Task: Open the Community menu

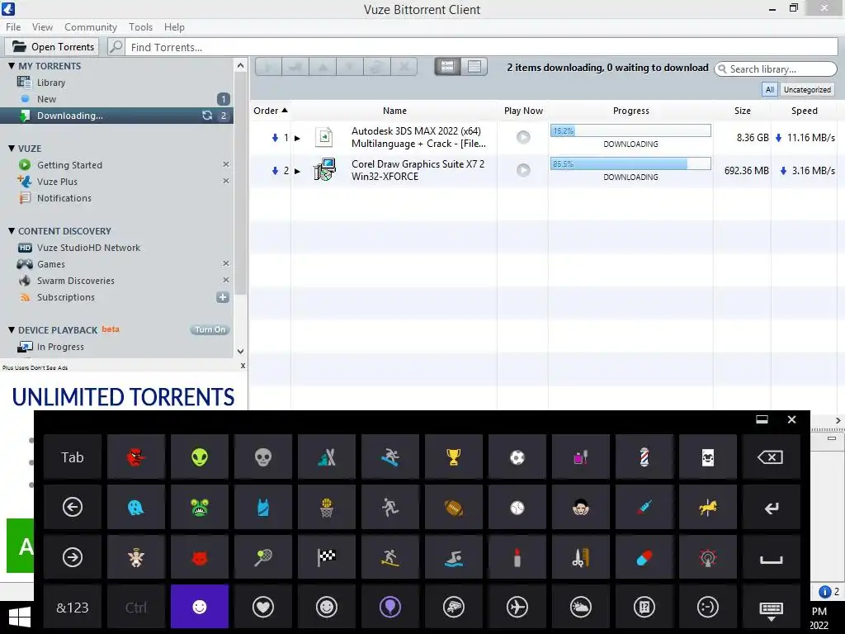Action: pos(91,27)
